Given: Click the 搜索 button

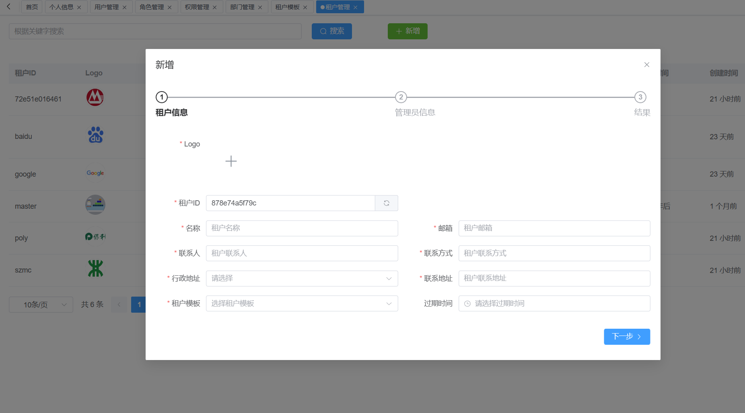Looking at the screenshot, I should click(331, 31).
